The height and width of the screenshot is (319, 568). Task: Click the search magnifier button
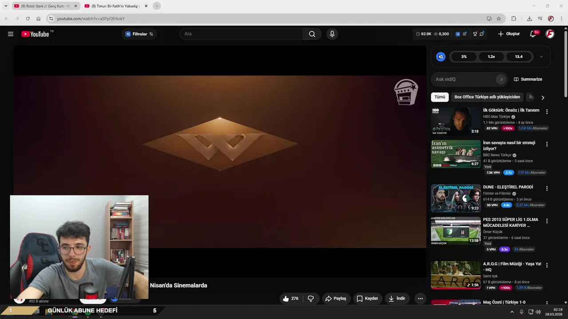coord(312,34)
